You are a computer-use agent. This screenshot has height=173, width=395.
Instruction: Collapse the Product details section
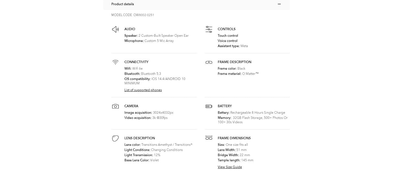pyautogui.click(x=279, y=4)
